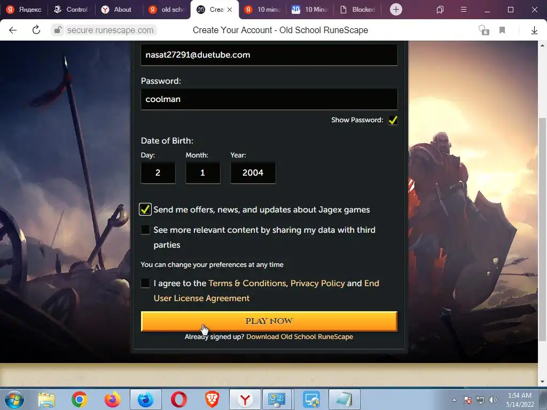547x410 pixels.
Task: Close the Create Your Account tab
Action: [x=230, y=10]
